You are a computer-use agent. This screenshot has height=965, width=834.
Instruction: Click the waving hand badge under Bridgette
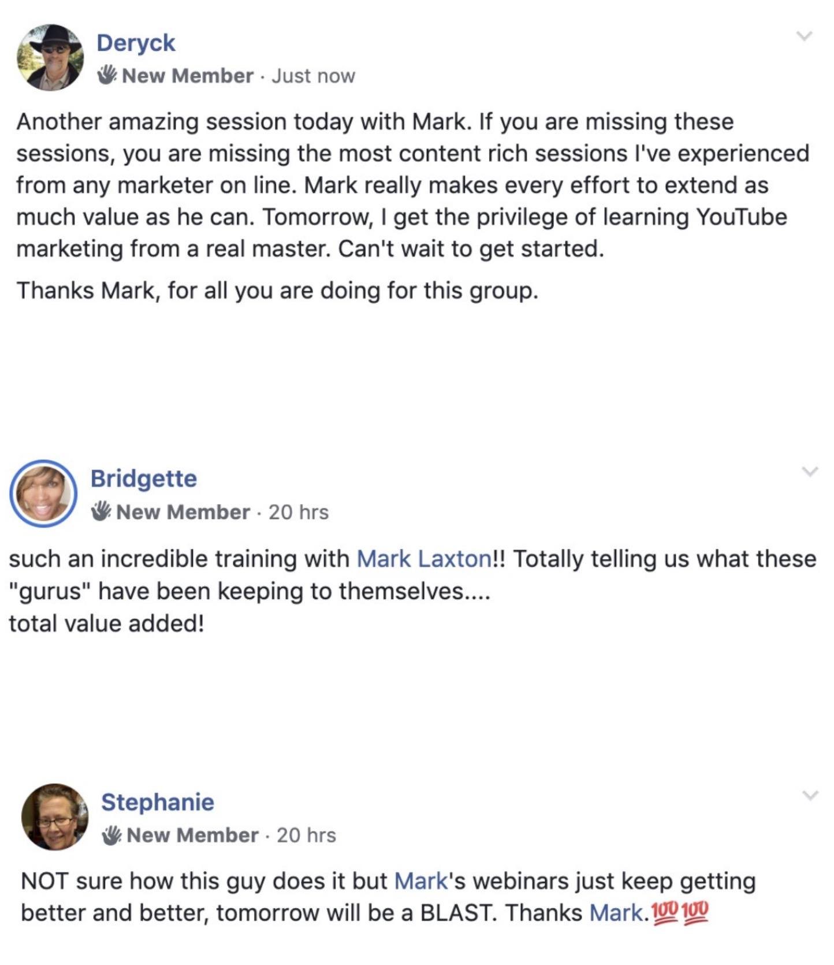(x=102, y=511)
